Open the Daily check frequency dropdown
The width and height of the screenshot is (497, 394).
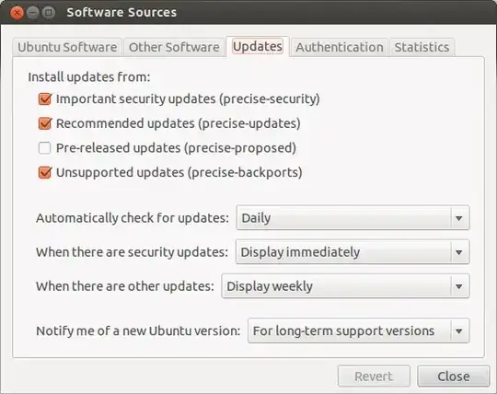click(x=353, y=218)
